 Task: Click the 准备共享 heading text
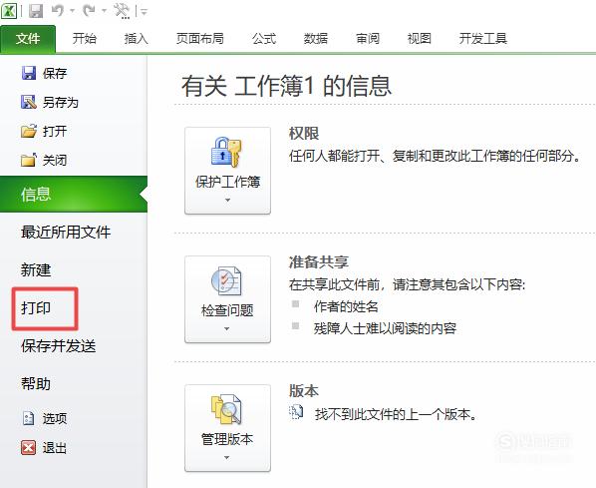point(319,261)
